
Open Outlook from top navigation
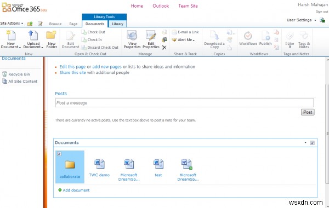click(161, 6)
